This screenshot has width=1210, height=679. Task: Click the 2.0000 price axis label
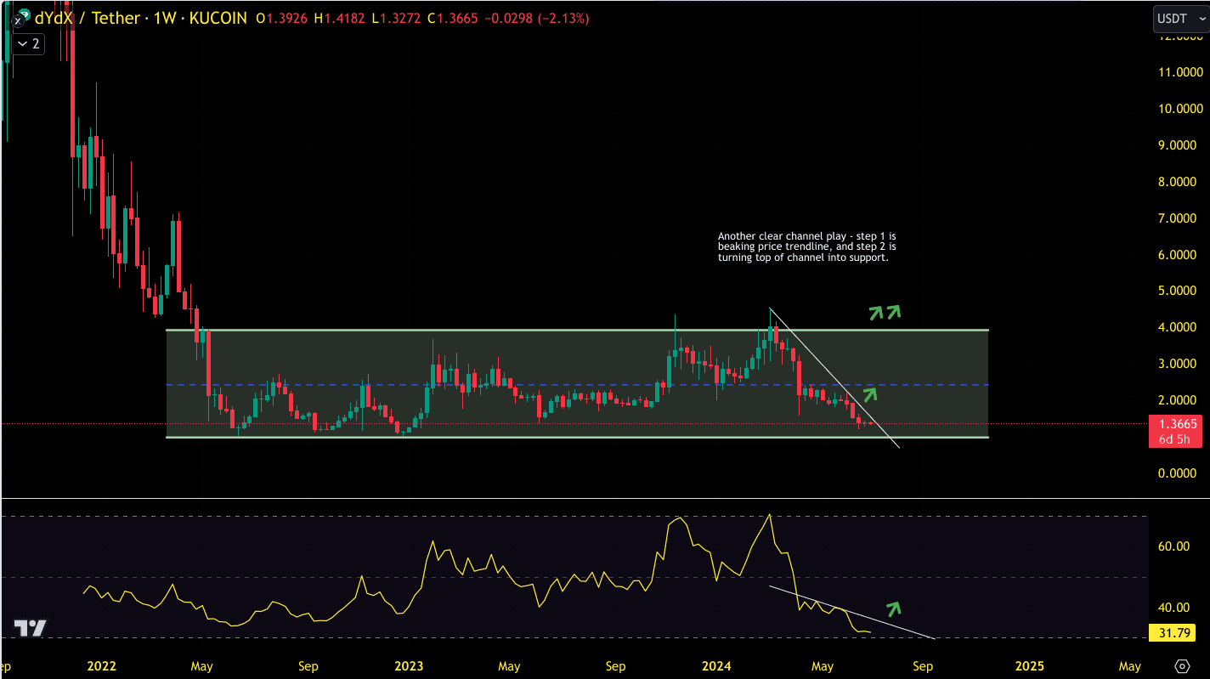click(1176, 400)
